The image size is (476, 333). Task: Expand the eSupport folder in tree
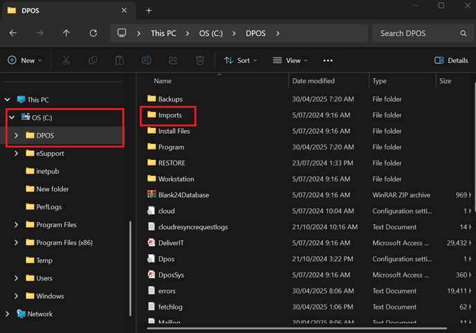17,154
